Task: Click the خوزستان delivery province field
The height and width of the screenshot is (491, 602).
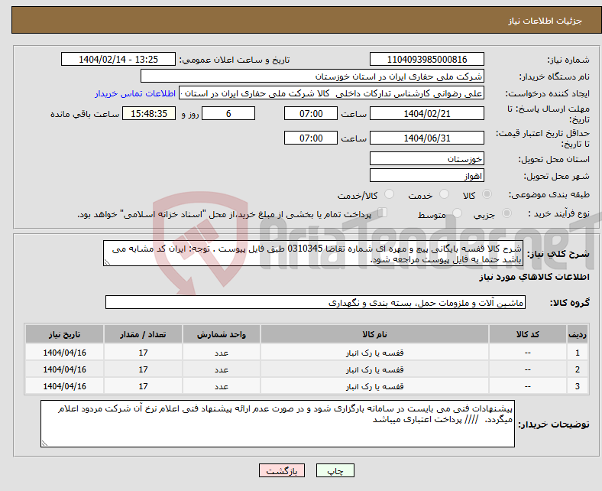Action: 426,158
